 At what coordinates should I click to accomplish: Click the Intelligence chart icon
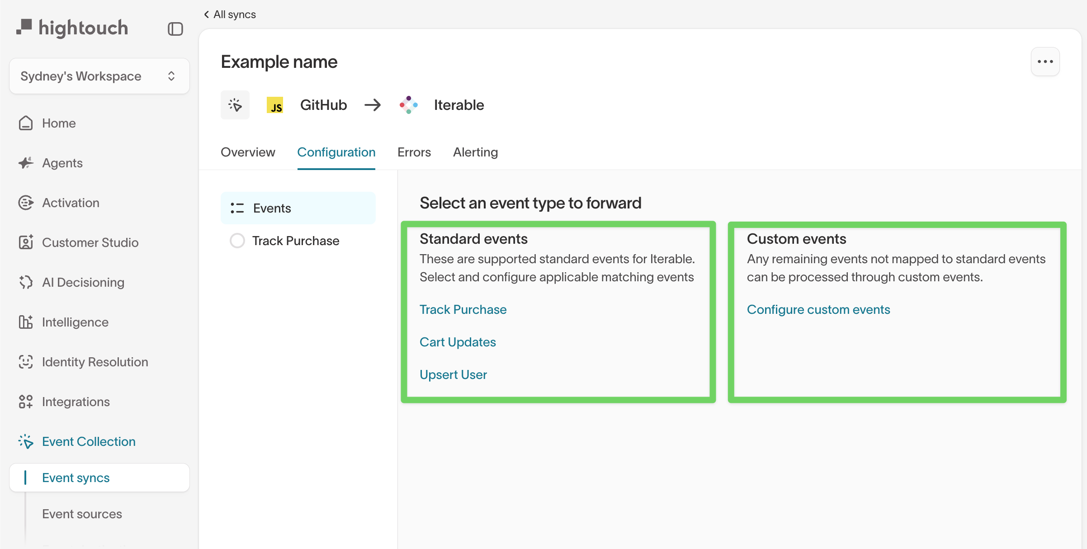(26, 322)
